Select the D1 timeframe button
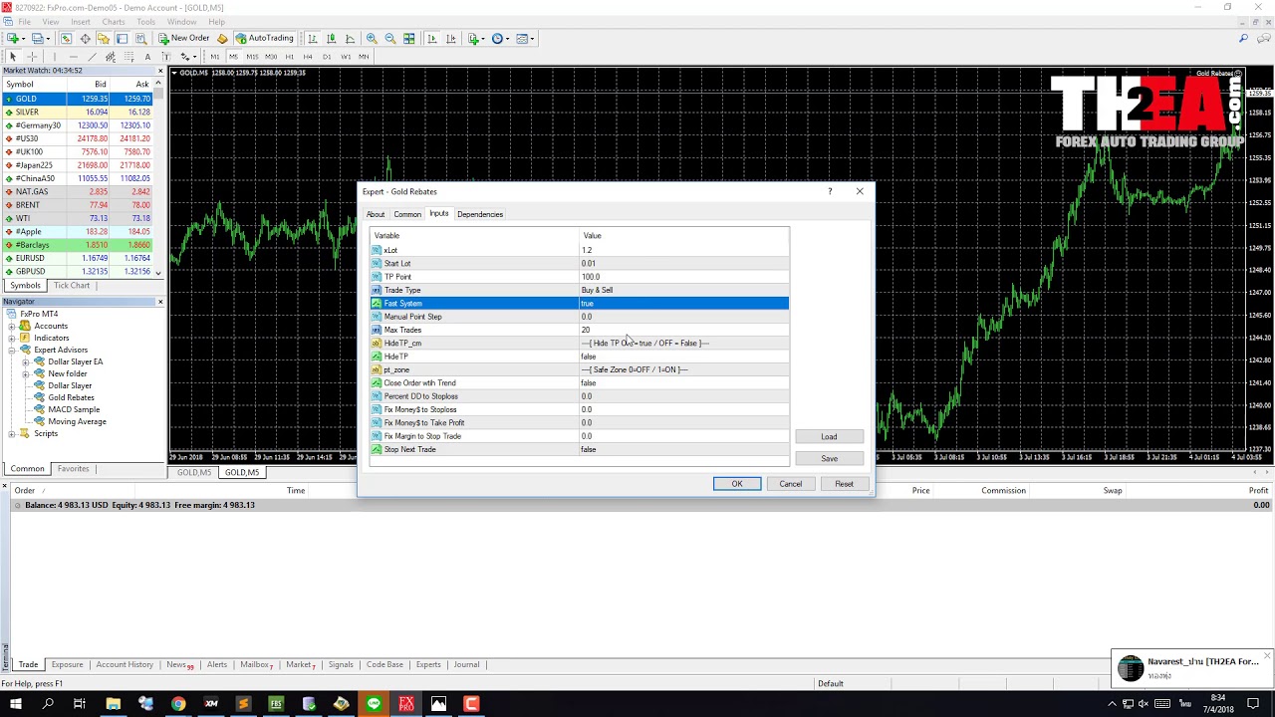 point(327,57)
